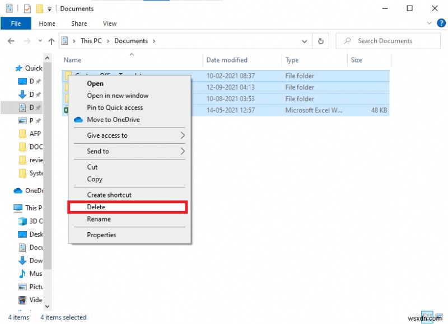Click the New folder quick access icon

(x=39, y=9)
